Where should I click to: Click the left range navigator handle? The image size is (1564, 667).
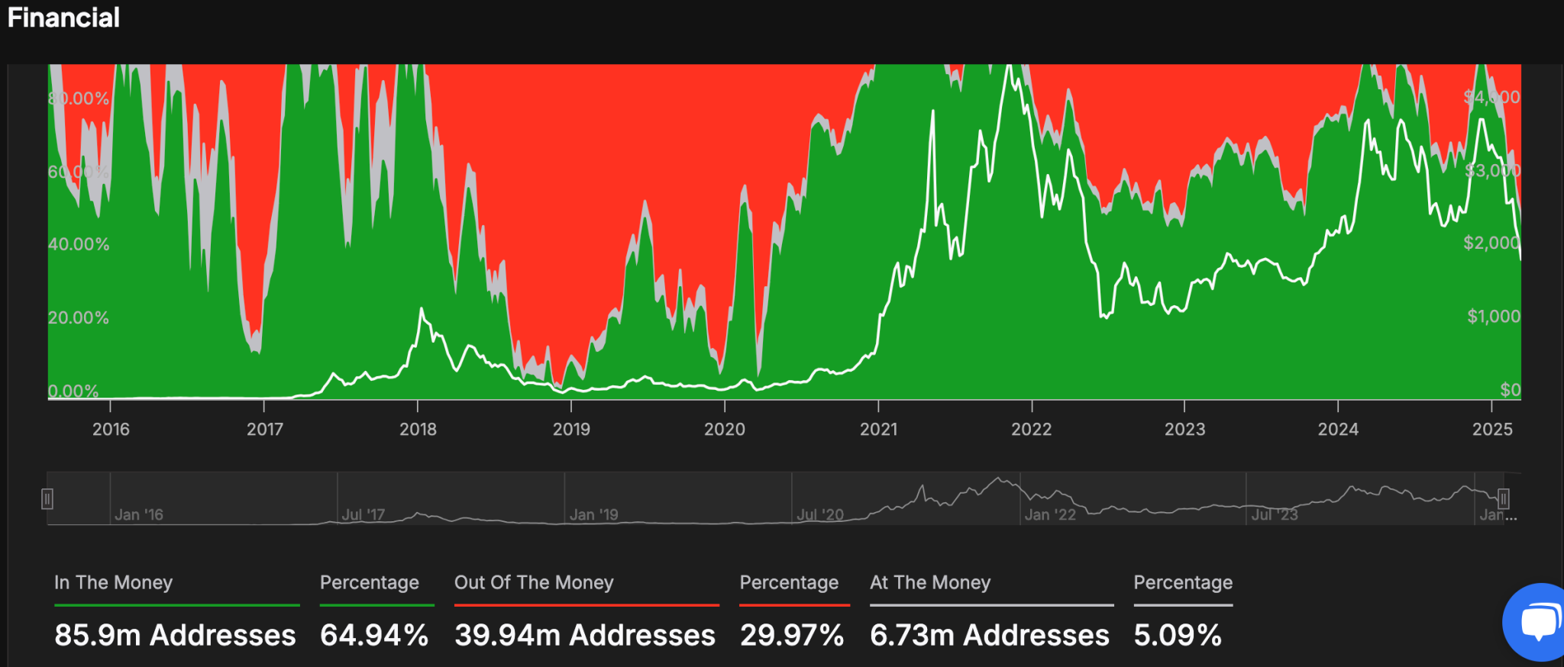click(47, 499)
